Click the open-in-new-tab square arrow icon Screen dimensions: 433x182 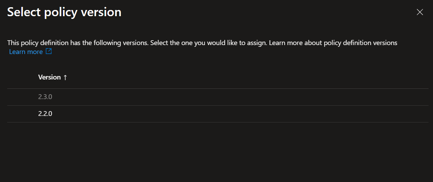point(49,52)
